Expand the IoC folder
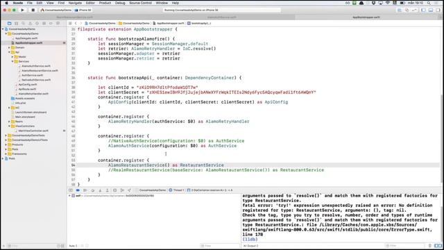Screen dimensions: 444x250 9,108
